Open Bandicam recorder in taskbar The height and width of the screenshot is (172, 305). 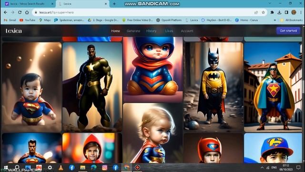point(137,168)
